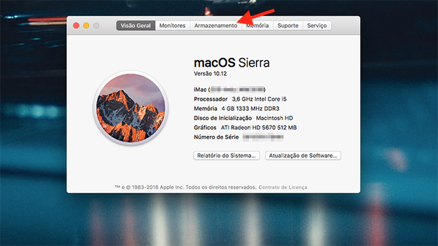Open Atualização de Software...
This screenshot has width=438, height=246.
click(x=303, y=155)
